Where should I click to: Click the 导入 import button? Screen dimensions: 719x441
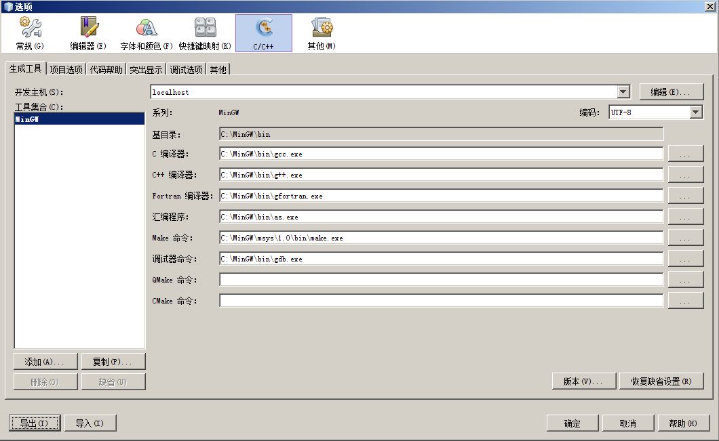pyautogui.click(x=90, y=423)
